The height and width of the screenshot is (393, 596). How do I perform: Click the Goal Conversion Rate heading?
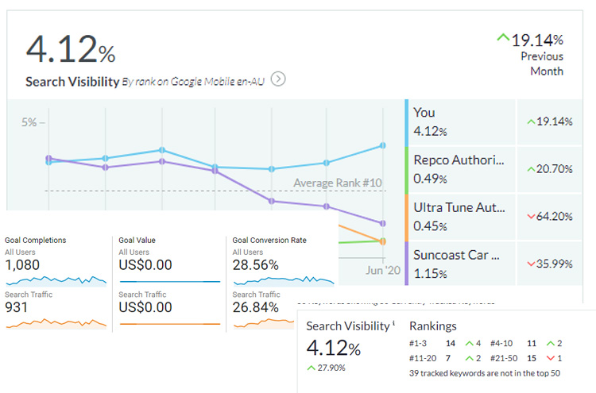point(269,240)
